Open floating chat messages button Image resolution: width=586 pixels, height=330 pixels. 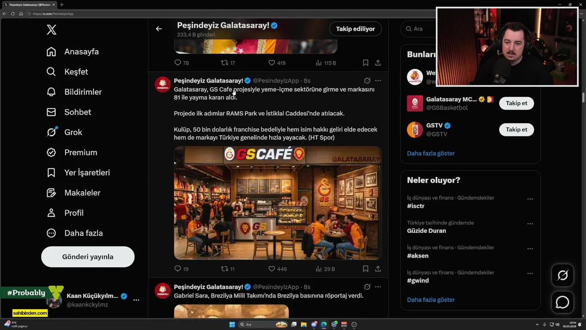coord(562,302)
